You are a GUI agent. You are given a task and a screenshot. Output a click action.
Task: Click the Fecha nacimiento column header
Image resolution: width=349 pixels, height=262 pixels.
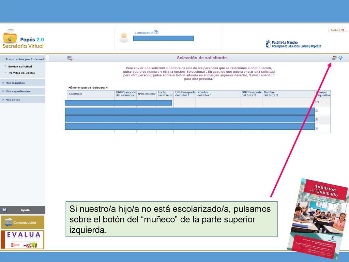(165, 93)
